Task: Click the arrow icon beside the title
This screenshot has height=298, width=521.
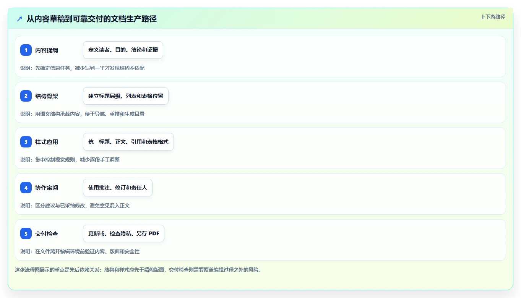Action: point(19,19)
